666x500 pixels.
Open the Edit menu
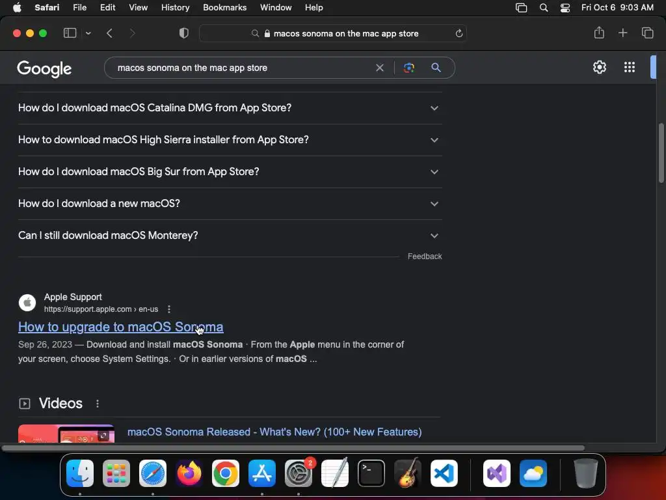click(107, 8)
